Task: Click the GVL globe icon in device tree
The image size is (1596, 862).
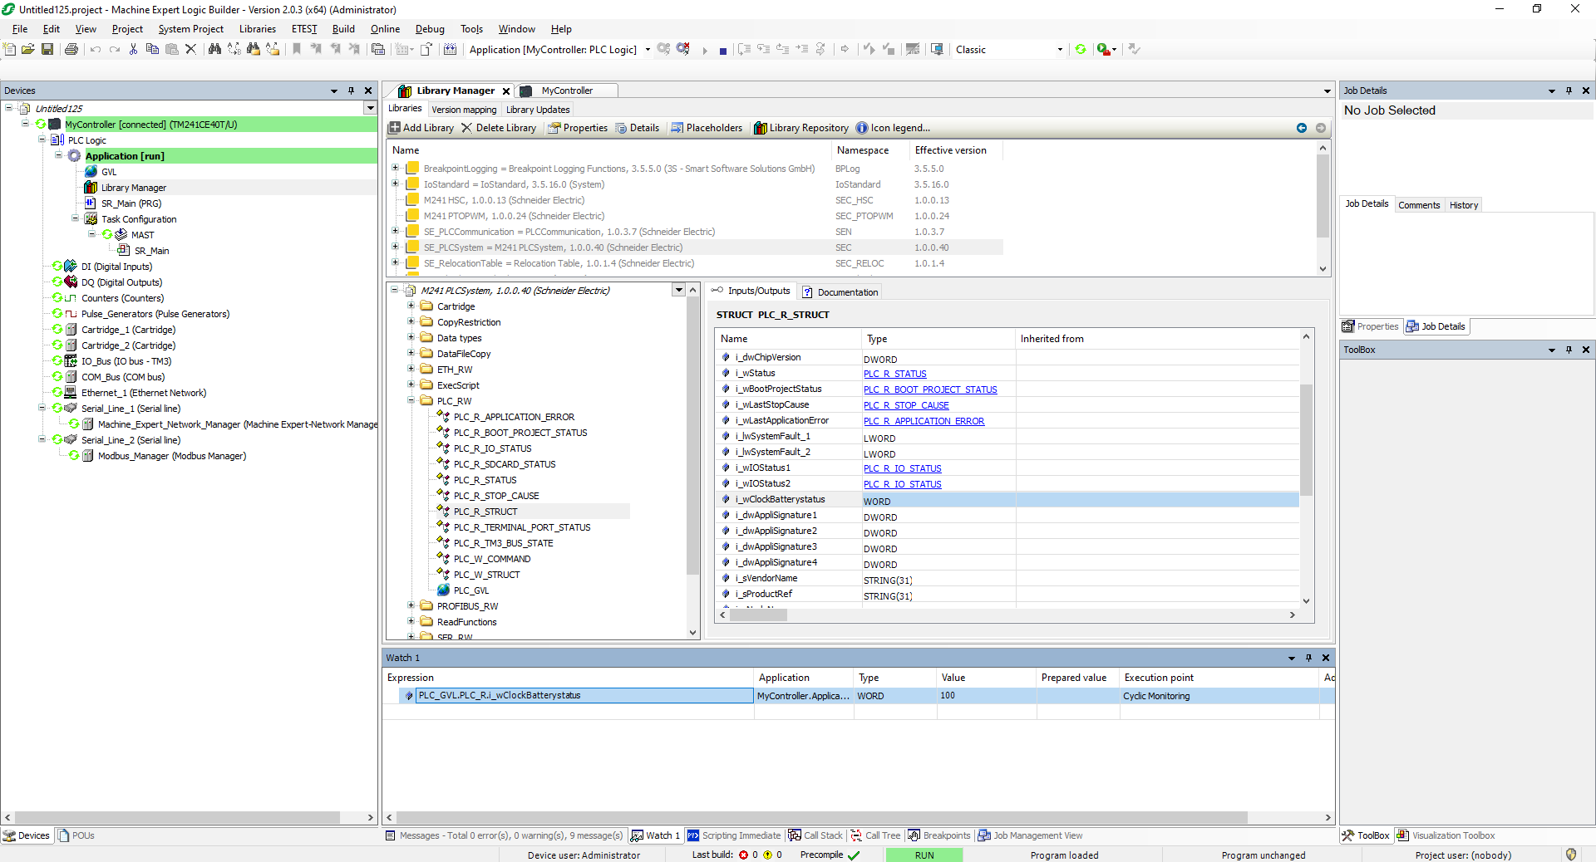Action: pos(91,172)
